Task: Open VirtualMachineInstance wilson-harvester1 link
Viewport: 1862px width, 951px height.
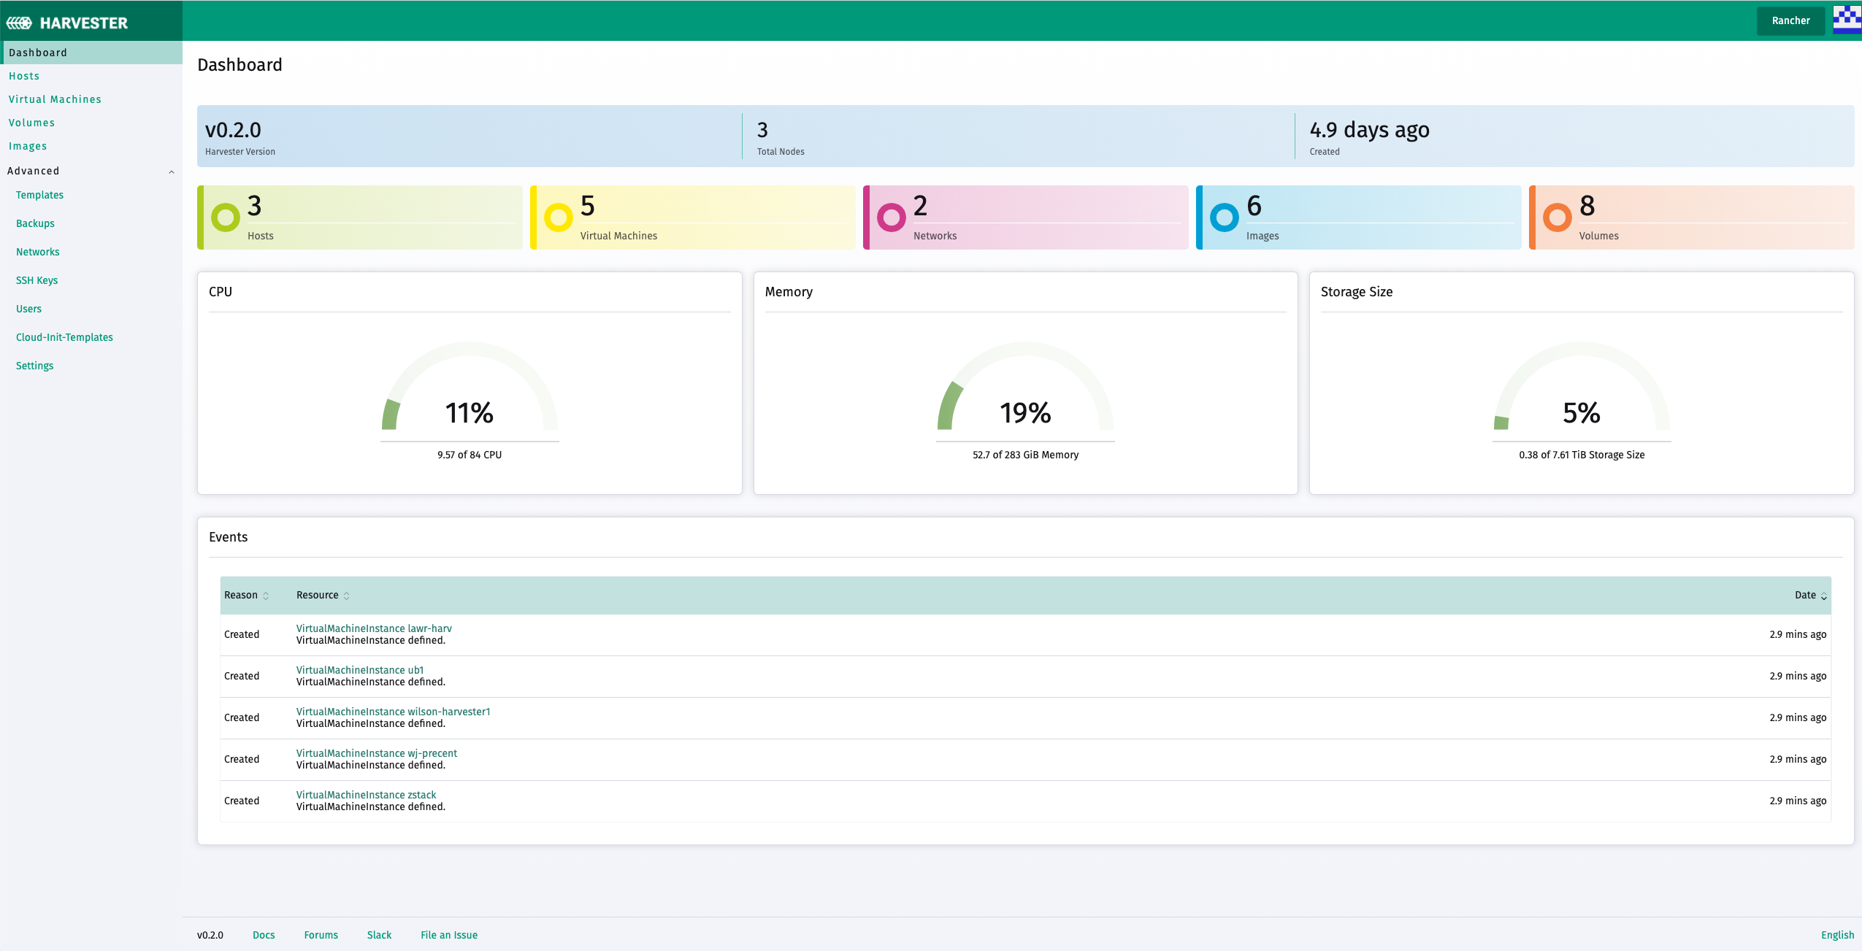Action: coord(393,712)
